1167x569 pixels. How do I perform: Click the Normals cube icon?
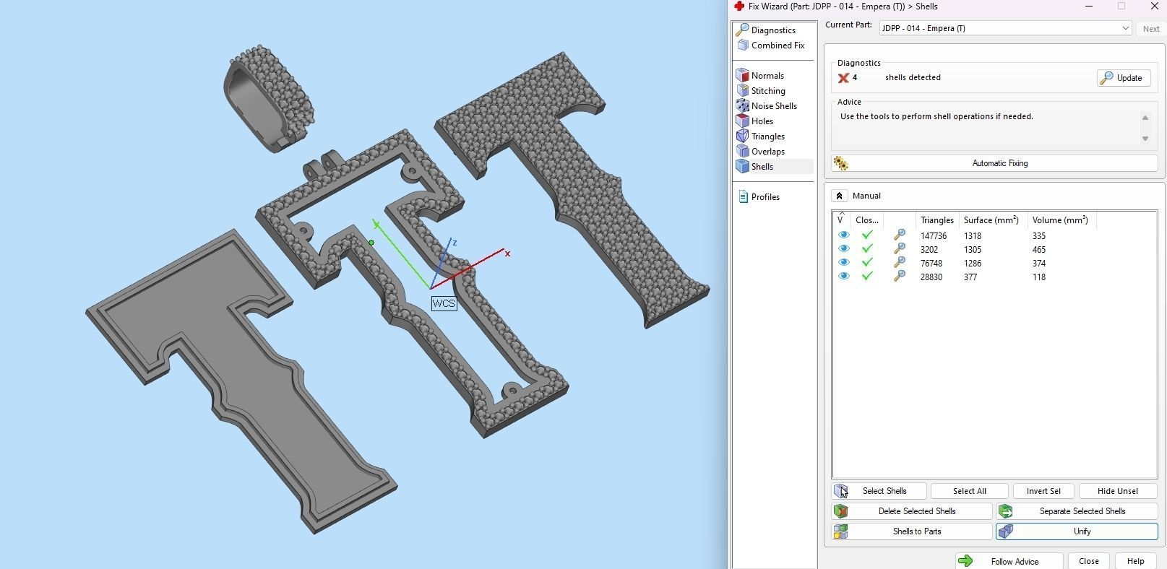pos(742,75)
